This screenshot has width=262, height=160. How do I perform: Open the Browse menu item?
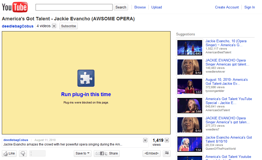pos(140,7)
